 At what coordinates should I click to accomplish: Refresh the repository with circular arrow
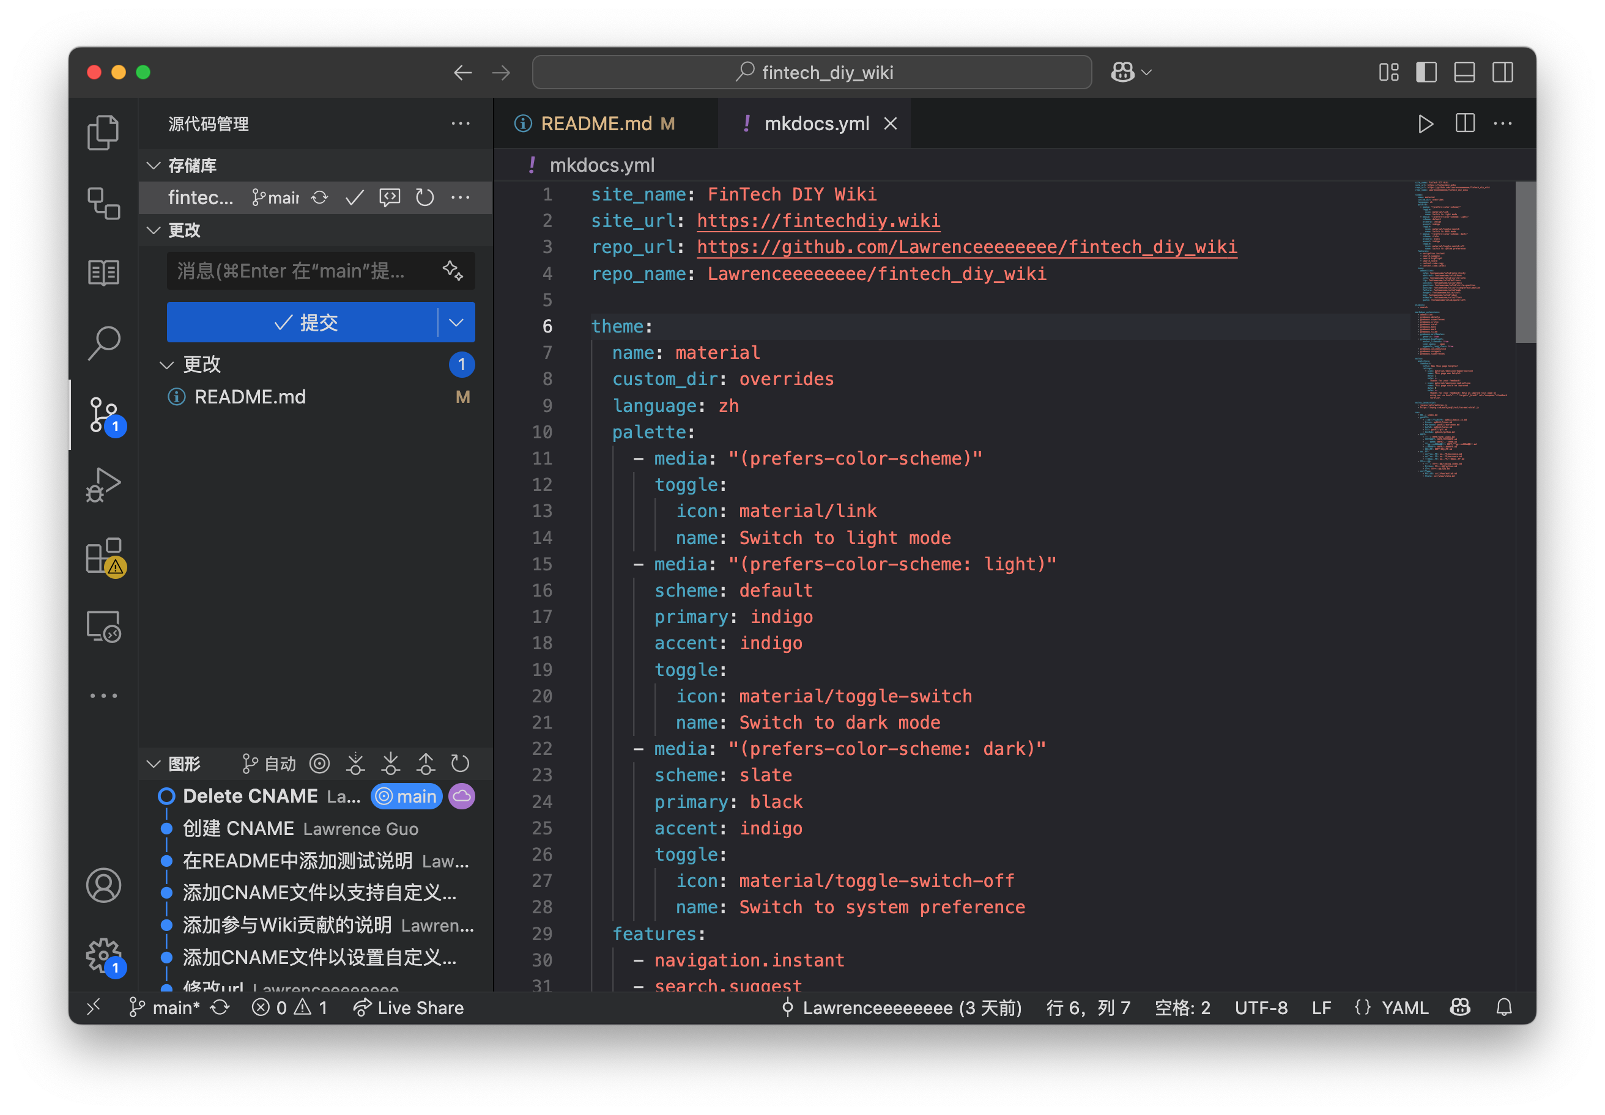tap(424, 197)
